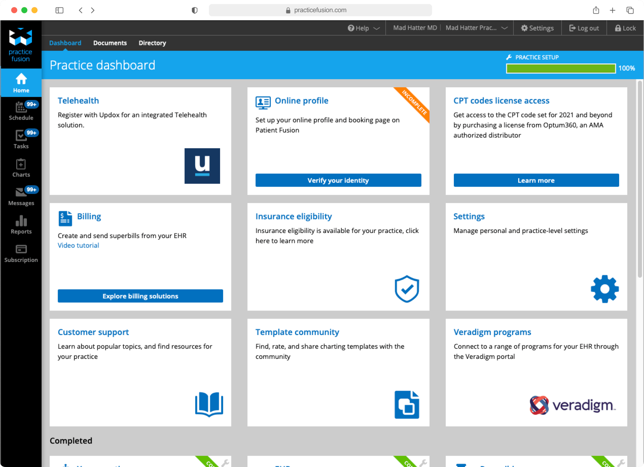Click the open book Customer support icon
This screenshot has height=467, width=644.
point(209,404)
